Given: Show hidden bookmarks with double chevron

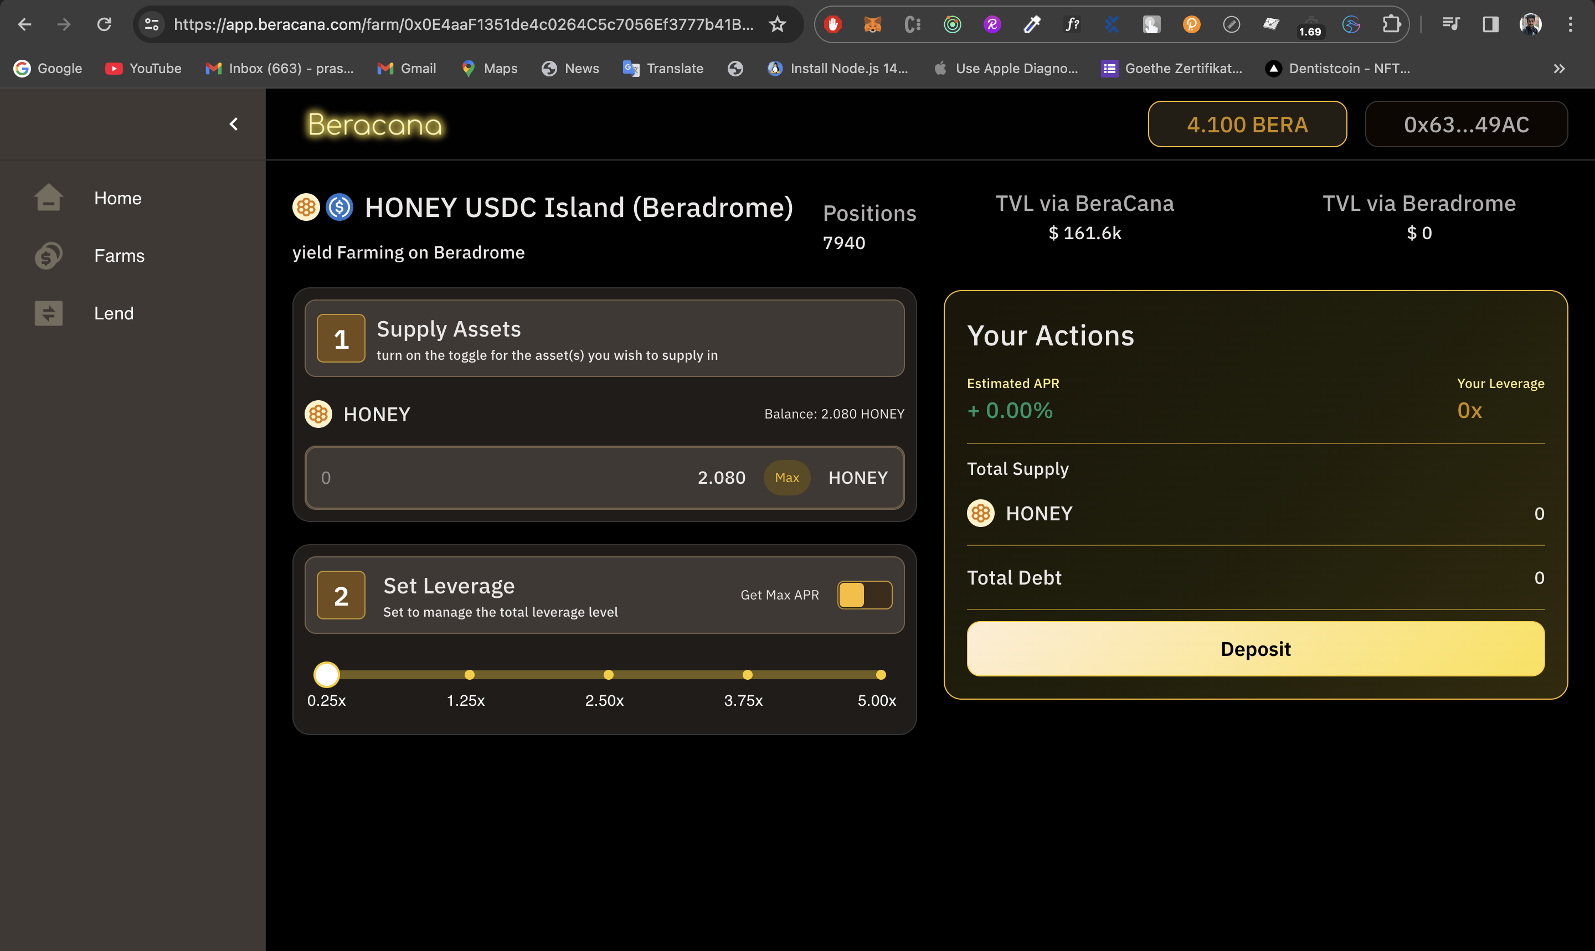Looking at the screenshot, I should [1559, 69].
